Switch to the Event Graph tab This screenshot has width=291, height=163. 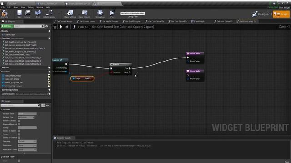point(198,21)
